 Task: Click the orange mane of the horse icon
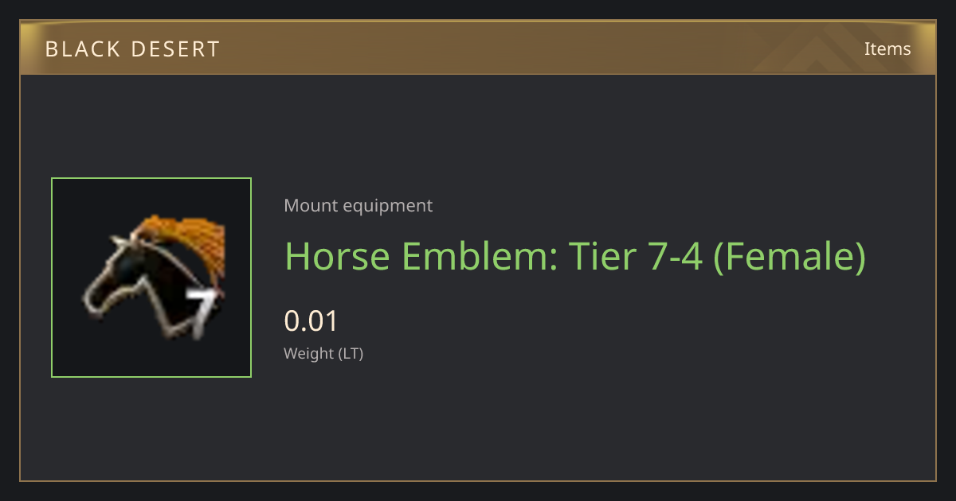tap(187, 244)
